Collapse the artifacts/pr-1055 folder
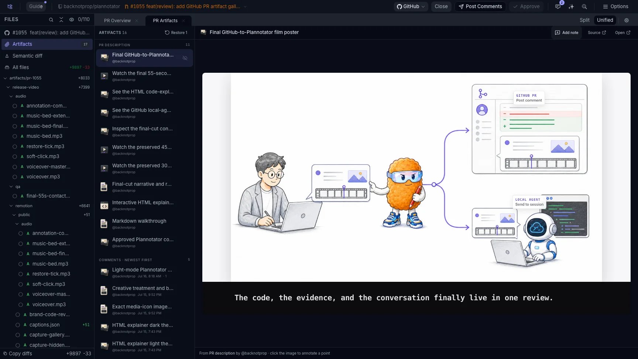Image resolution: width=638 pixels, height=359 pixels. tap(5, 78)
